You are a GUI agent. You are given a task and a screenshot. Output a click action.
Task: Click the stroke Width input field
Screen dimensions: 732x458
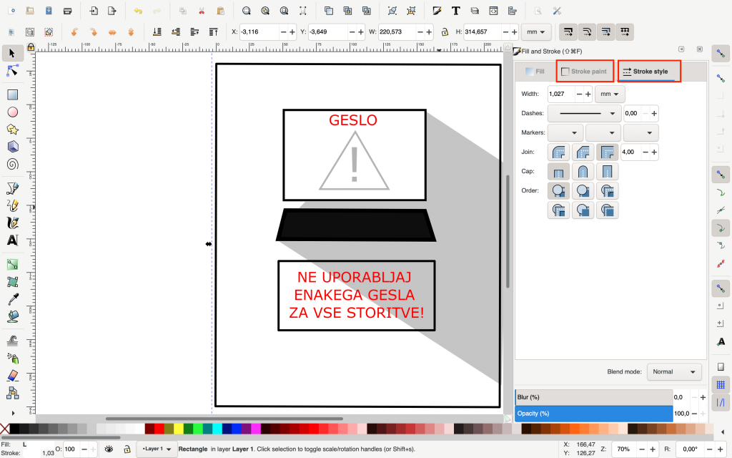[561, 94]
